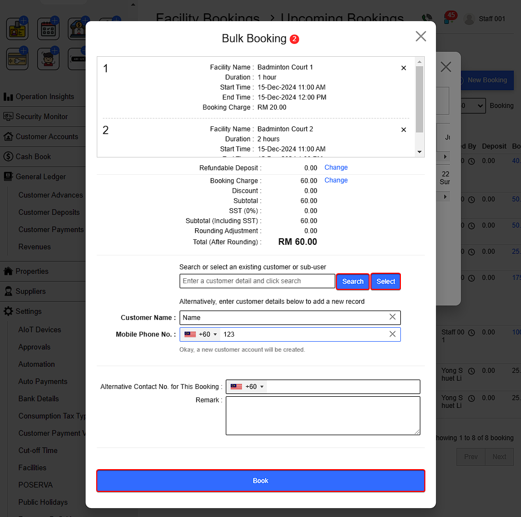The image size is (521, 517).
Task: Clear the Mobile Phone No. field
Action: click(x=393, y=334)
